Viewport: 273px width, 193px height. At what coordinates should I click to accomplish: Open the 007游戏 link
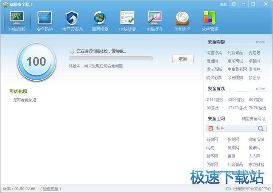tap(256, 100)
